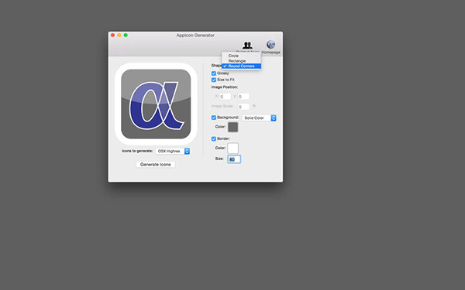
Task: Pick the gray background color swatch
Action: (232, 128)
